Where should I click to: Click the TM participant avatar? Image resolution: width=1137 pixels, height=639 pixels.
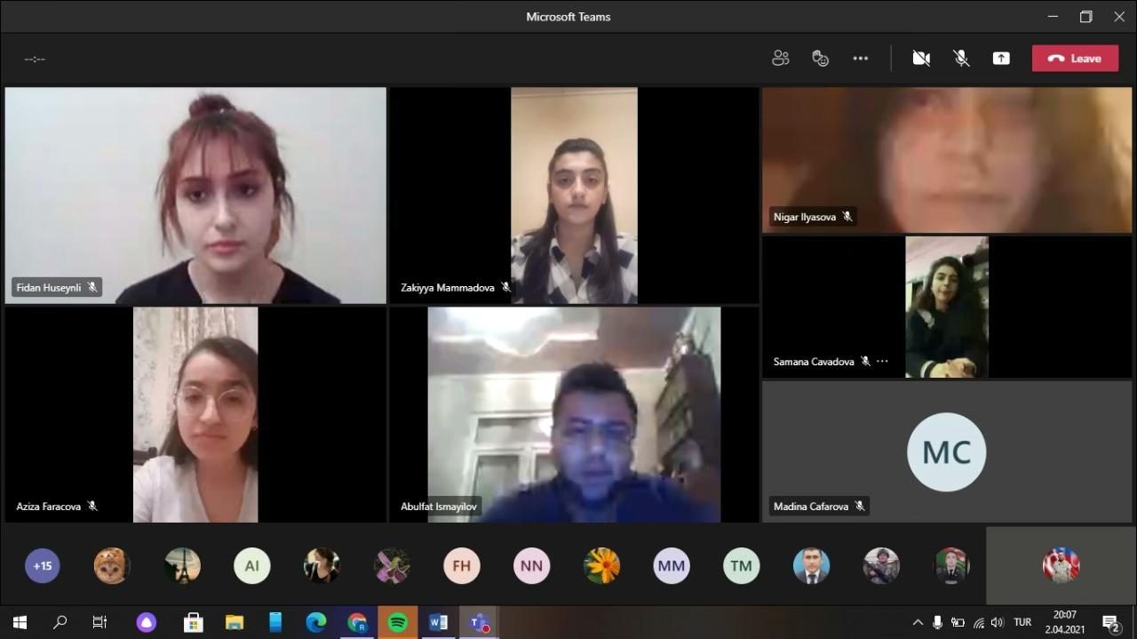[741, 565]
